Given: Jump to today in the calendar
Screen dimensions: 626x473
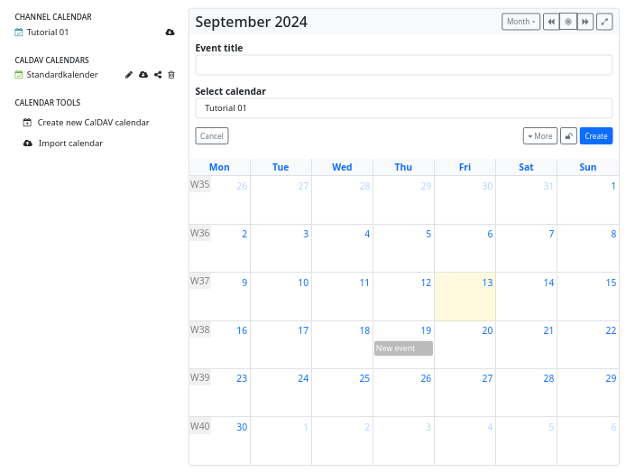Looking at the screenshot, I should click(x=568, y=22).
